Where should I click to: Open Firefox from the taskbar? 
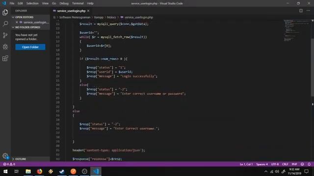tap(39, 172)
